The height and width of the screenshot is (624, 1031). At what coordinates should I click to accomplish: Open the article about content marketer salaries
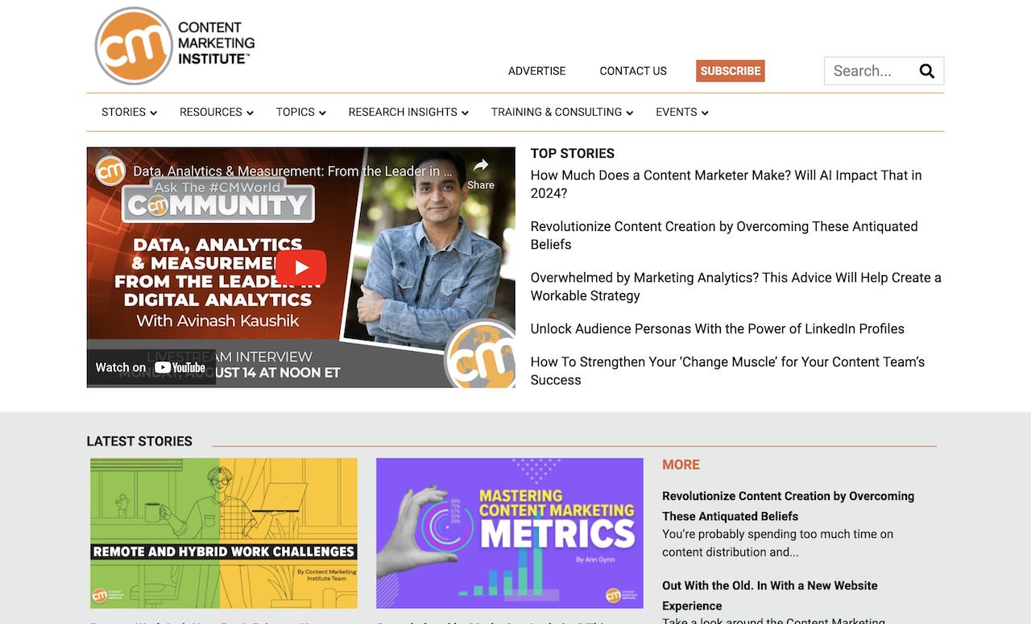point(726,184)
